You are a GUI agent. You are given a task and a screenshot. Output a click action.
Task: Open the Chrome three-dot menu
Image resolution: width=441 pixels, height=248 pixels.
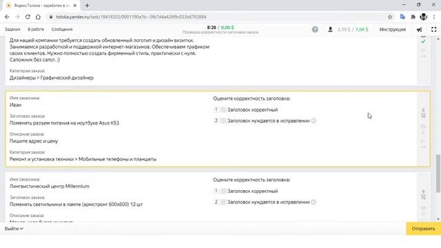[x=434, y=17]
